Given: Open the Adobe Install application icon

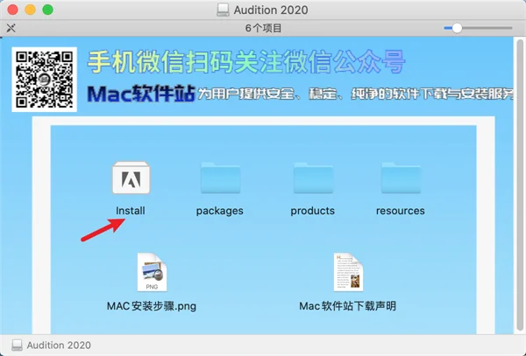Looking at the screenshot, I should pyautogui.click(x=131, y=178).
